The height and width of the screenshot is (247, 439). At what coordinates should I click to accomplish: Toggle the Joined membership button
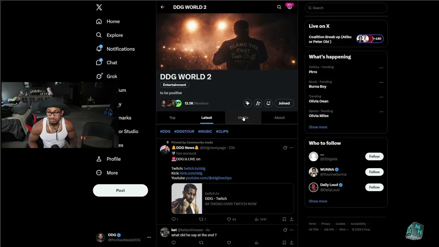click(x=284, y=103)
